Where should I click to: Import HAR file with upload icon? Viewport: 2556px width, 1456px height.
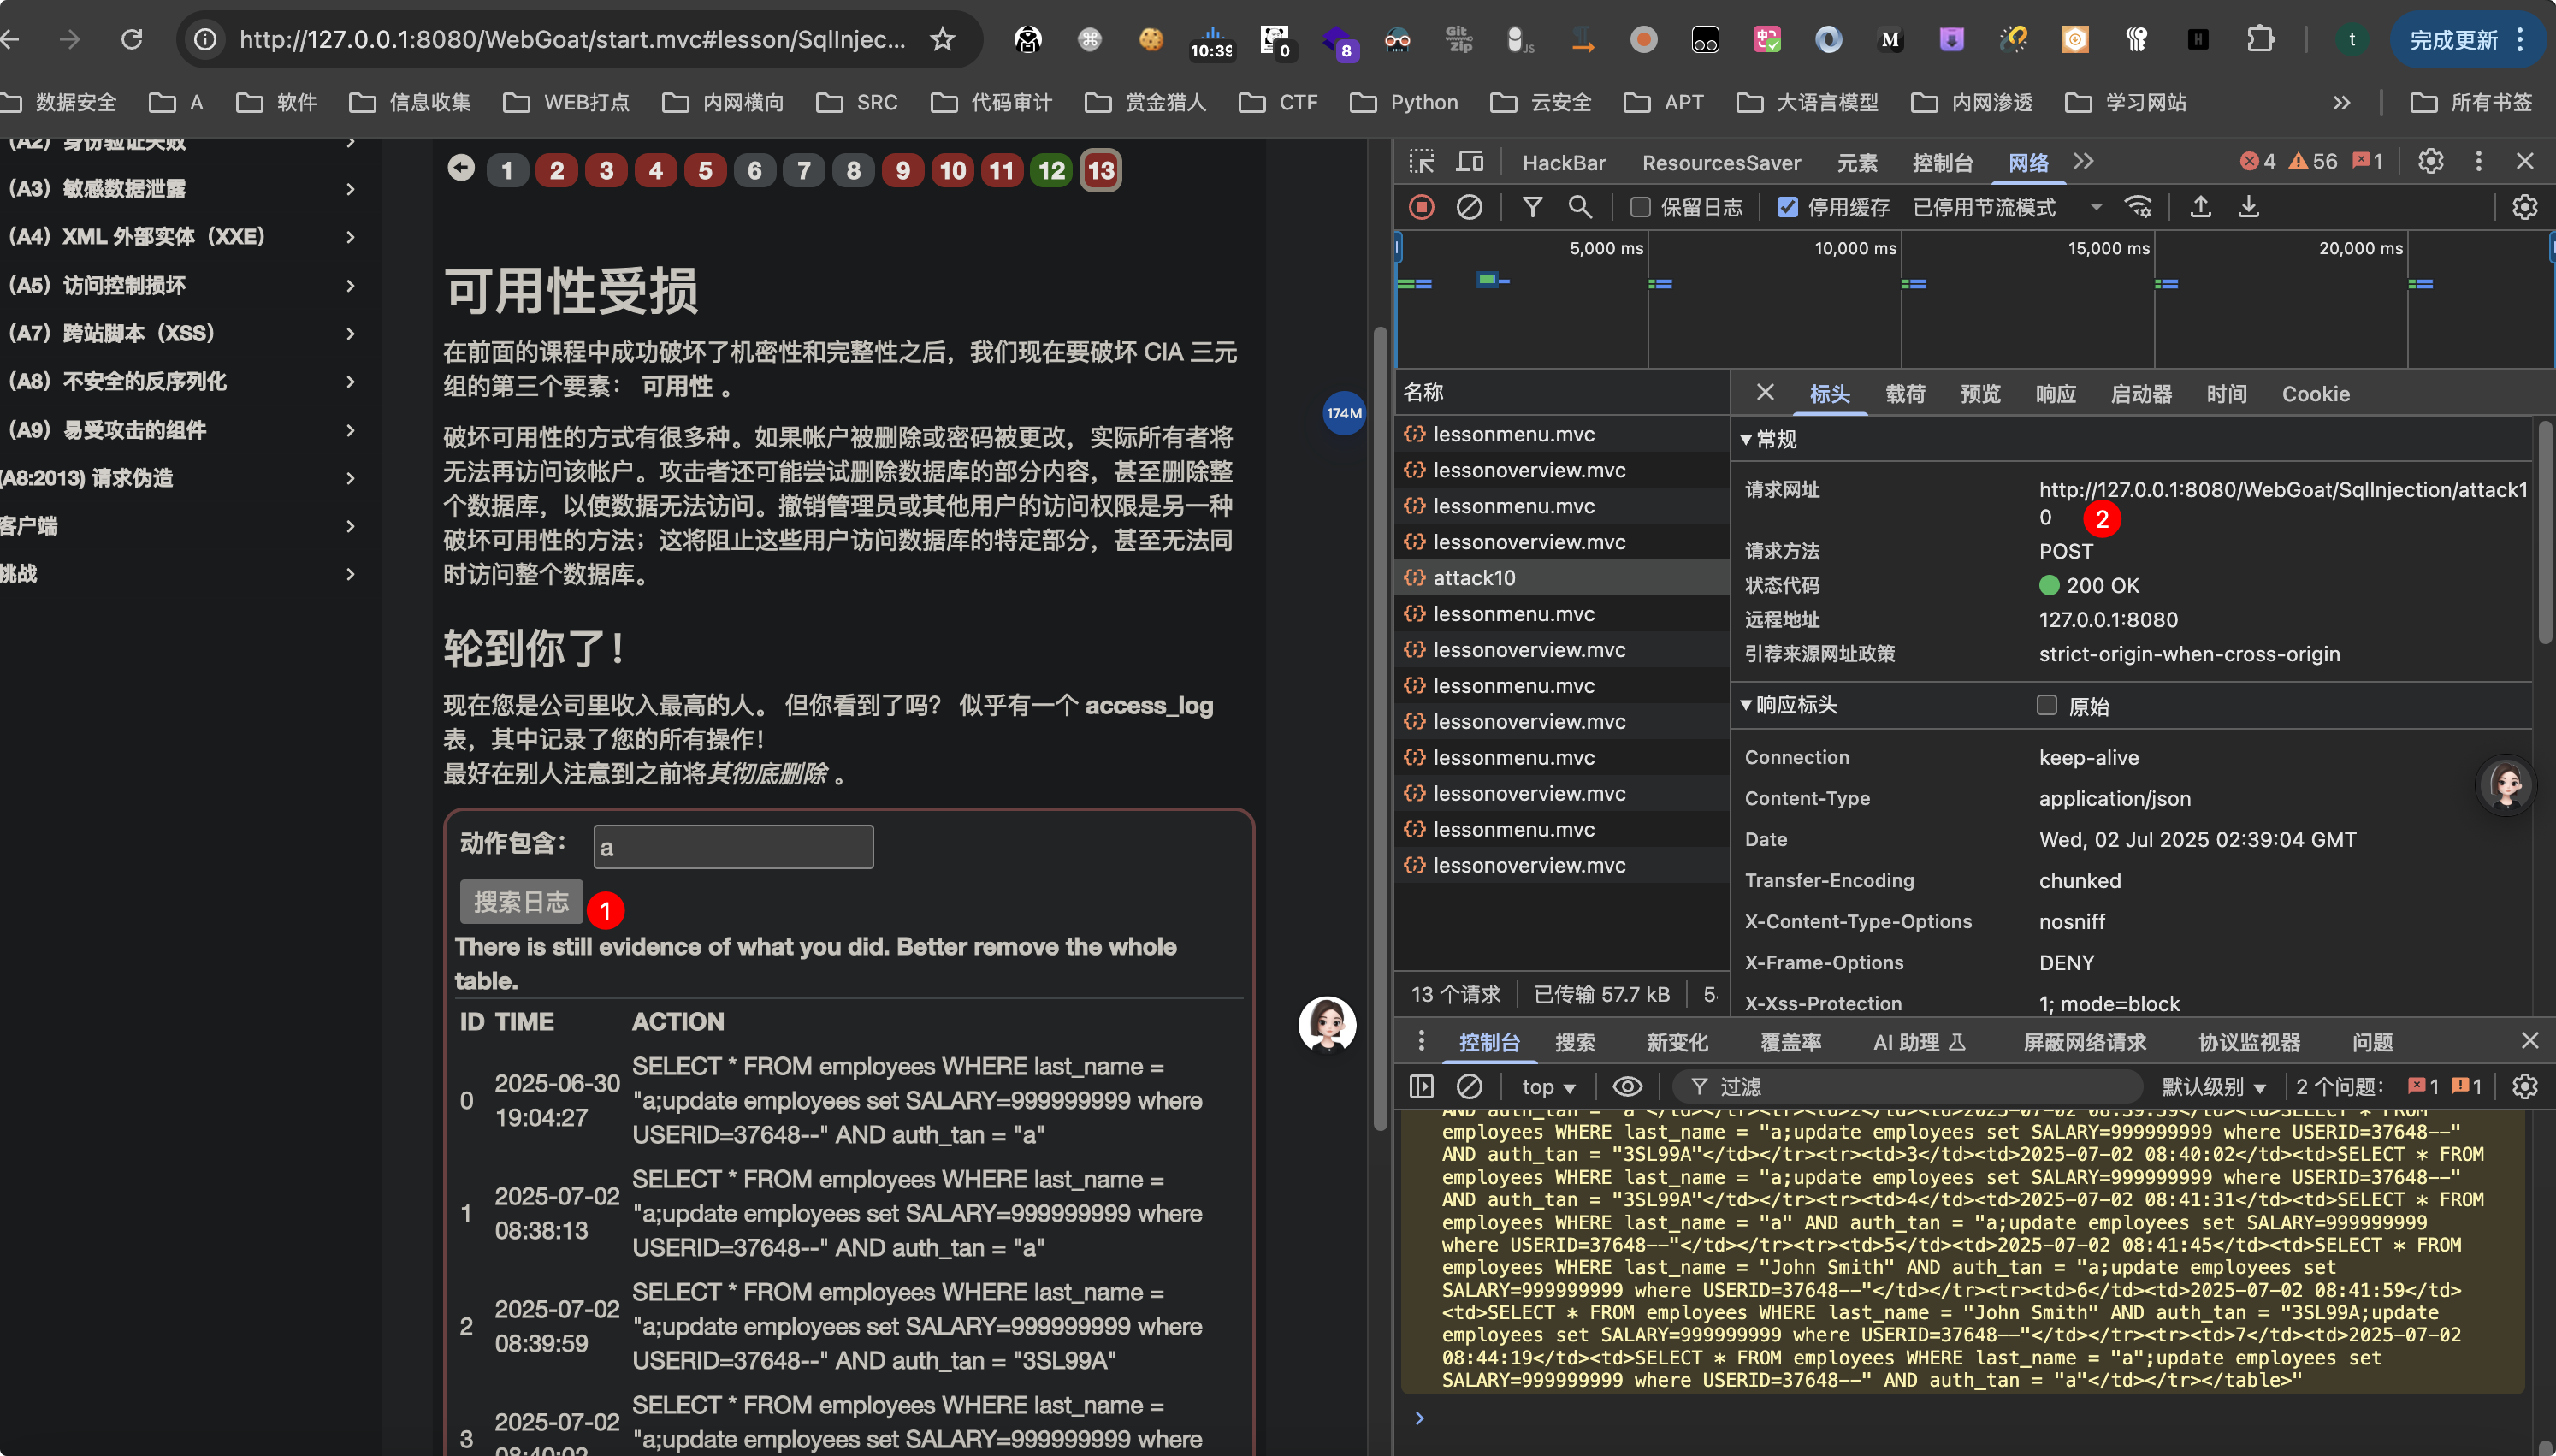(2200, 207)
